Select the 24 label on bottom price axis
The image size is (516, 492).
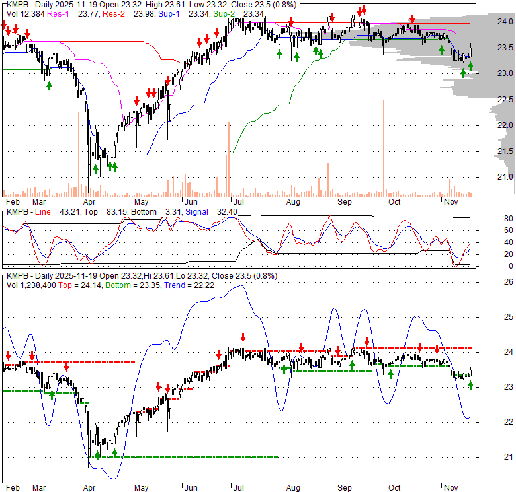509,352
